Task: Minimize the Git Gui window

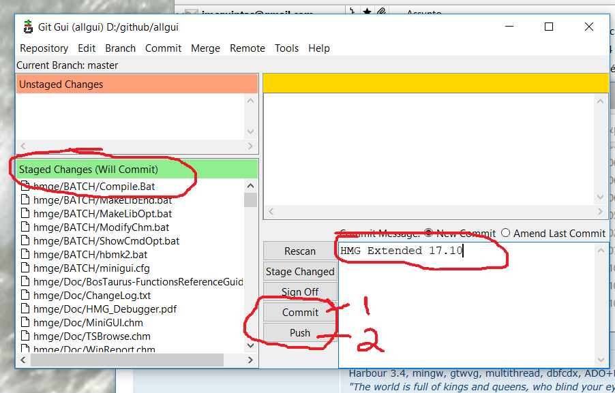Action: pos(509,27)
